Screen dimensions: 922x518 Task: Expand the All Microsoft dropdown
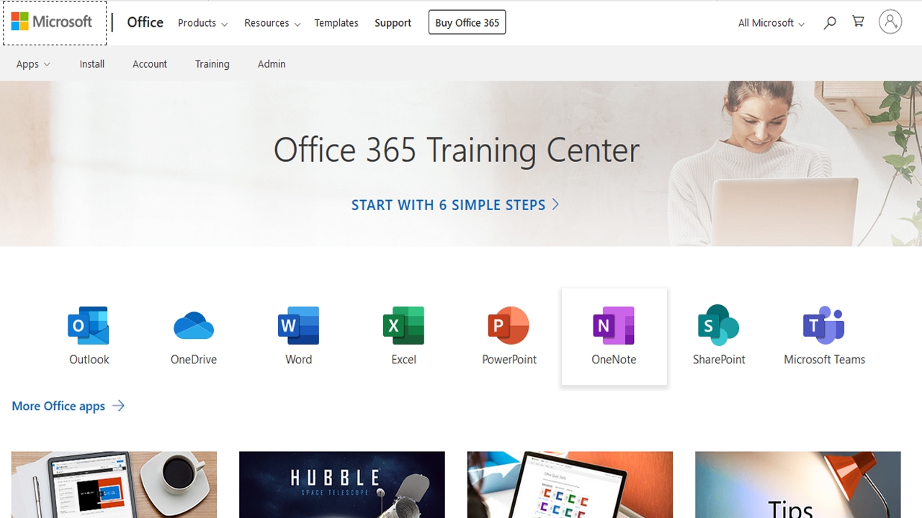(x=771, y=23)
